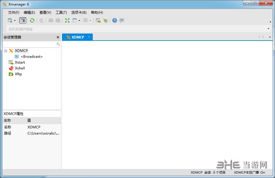Screen dimensions: 275x178
Task: Click the XDMCP属性 panel title
Action: pos(14,114)
